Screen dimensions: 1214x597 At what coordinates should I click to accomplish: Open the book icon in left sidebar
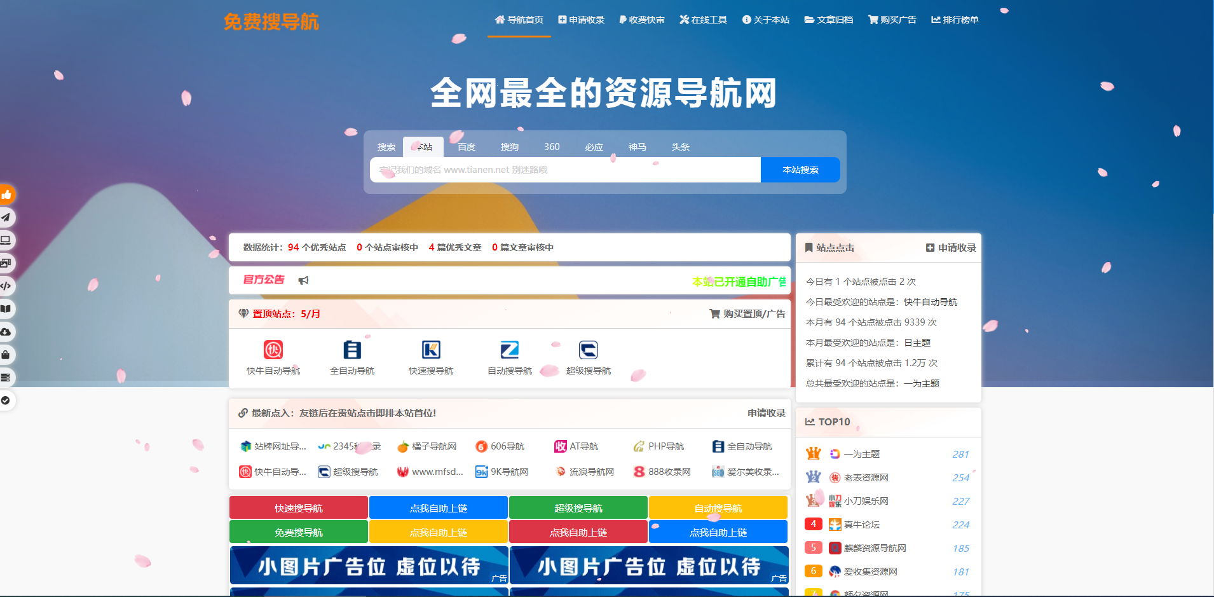(8, 309)
